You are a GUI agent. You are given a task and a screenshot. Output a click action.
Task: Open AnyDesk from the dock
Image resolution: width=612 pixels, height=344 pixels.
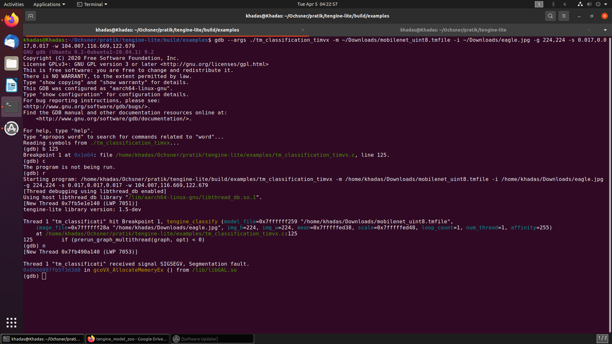[11, 128]
